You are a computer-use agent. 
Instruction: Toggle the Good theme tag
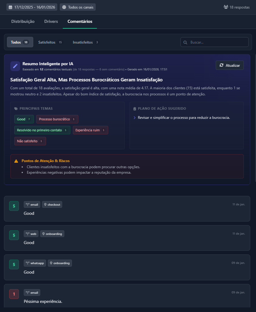24,119
